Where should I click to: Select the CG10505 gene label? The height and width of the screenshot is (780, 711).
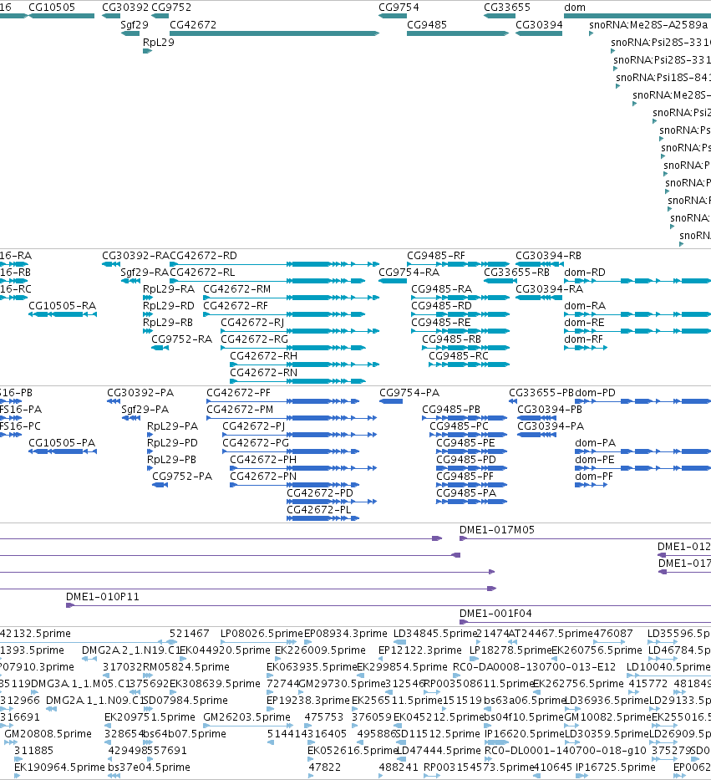coord(52,8)
